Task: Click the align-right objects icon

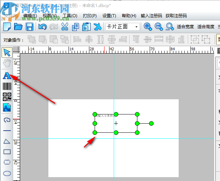Action: (123, 39)
